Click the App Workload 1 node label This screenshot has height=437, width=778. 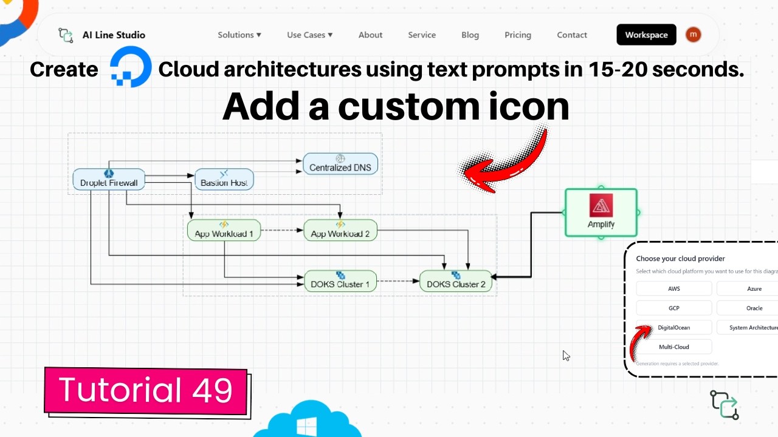click(224, 234)
